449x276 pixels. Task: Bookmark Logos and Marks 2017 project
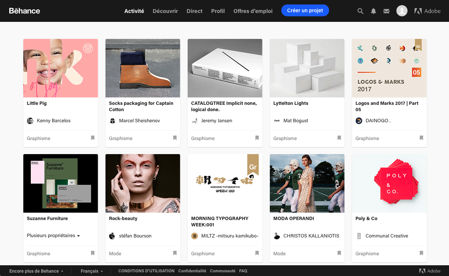click(421, 138)
